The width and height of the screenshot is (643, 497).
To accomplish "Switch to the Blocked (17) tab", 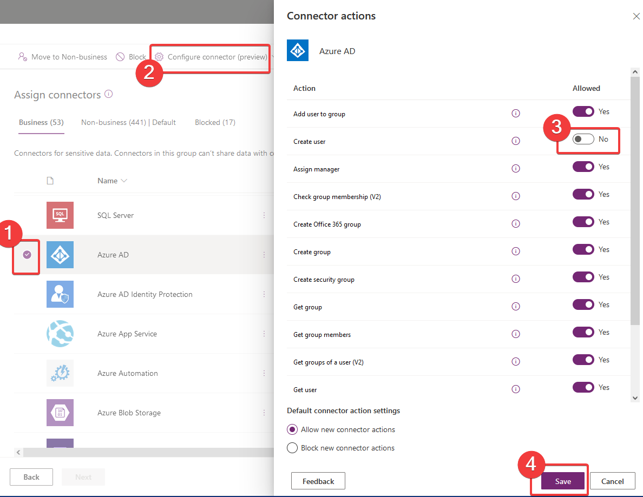I will click(215, 122).
